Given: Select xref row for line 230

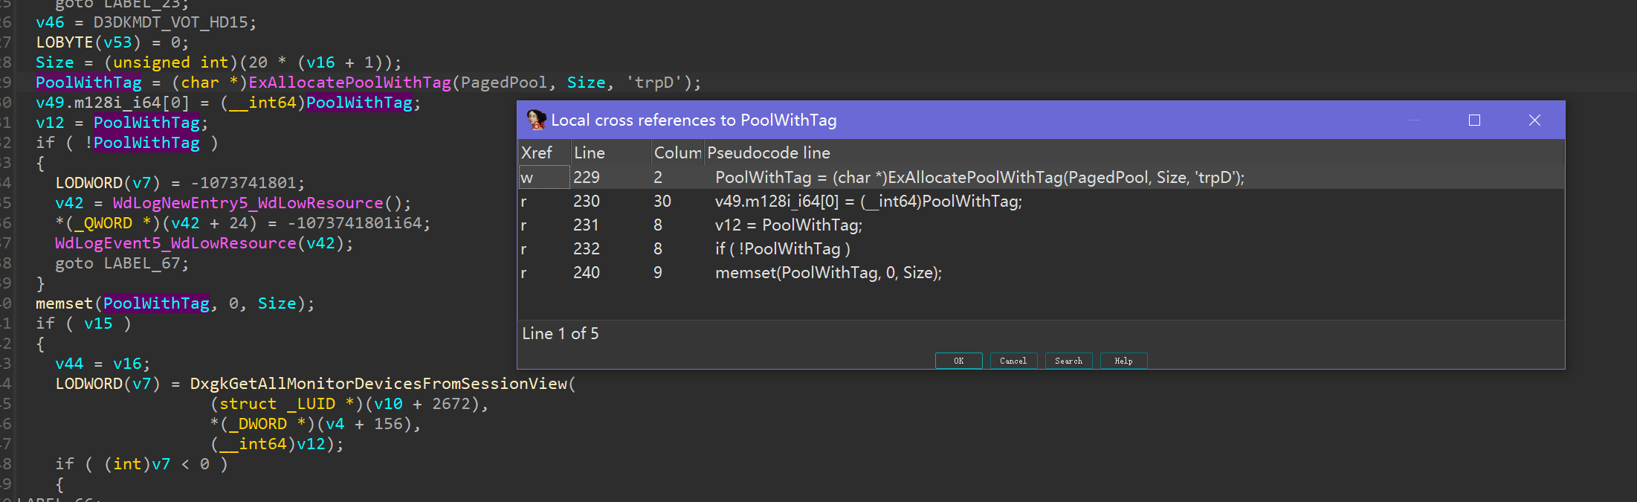Looking at the screenshot, I should (868, 202).
